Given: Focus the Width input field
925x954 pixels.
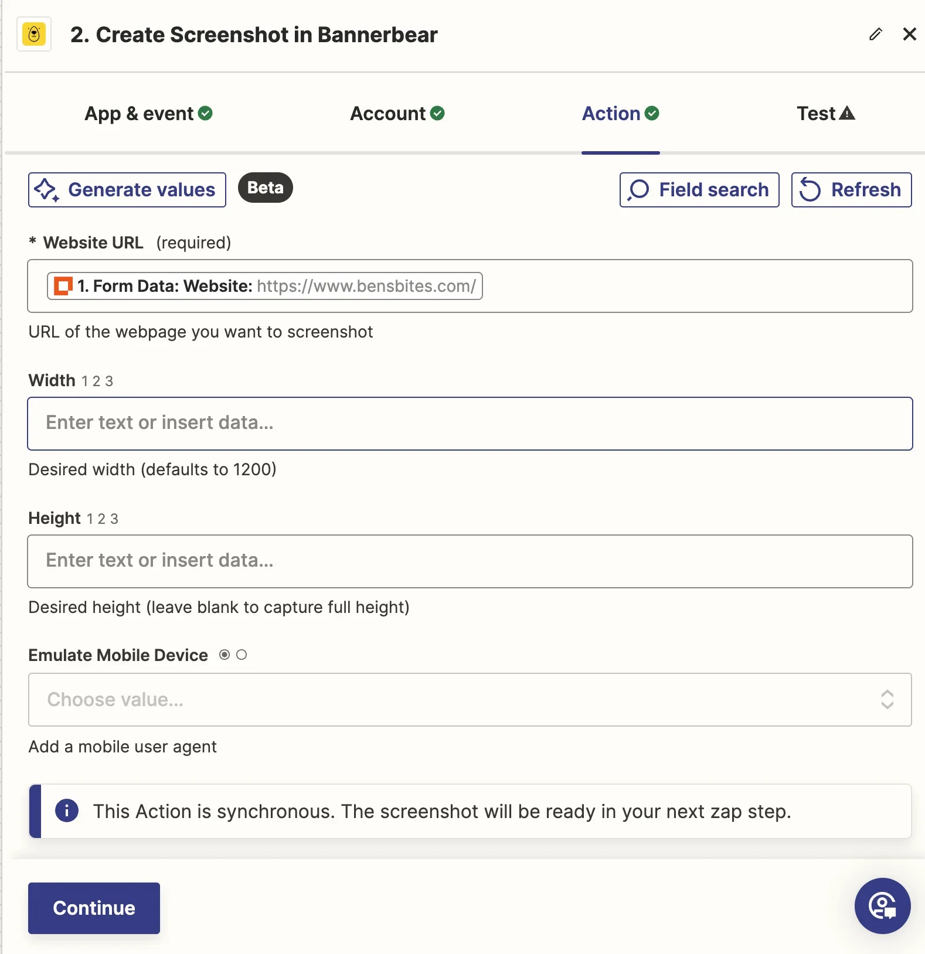Looking at the screenshot, I should click(x=470, y=424).
